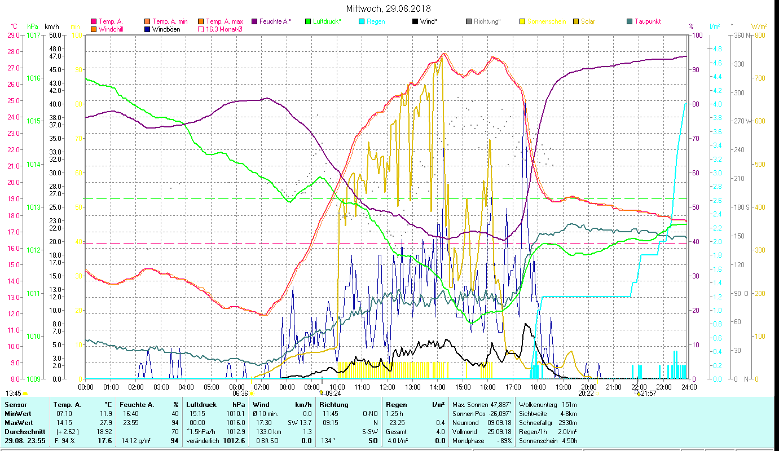779x451 pixels.
Task: Click the MinWert row label
Action: click(x=18, y=414)
